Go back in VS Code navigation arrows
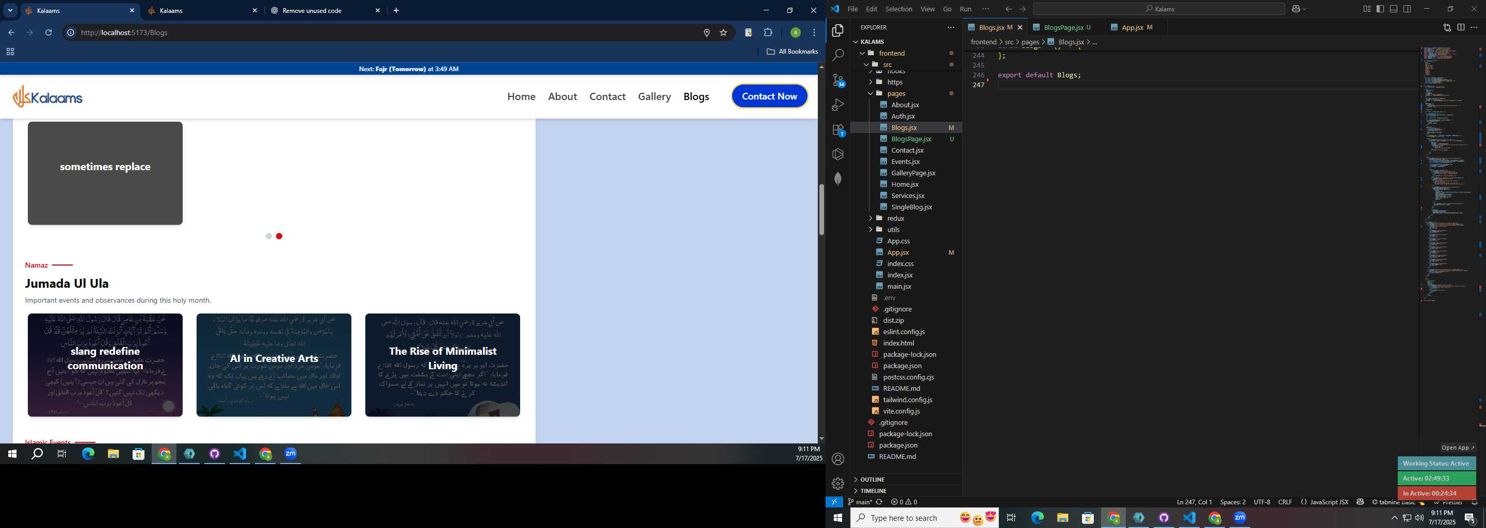The height and width of the screenshot is (528, 1486). point(1008,9)
